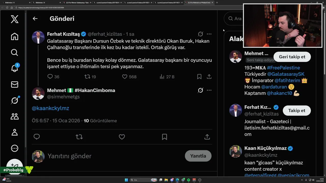326x183 pixels.
Task: Reply icon under Mehmet's post
Action: click(37, 137)
